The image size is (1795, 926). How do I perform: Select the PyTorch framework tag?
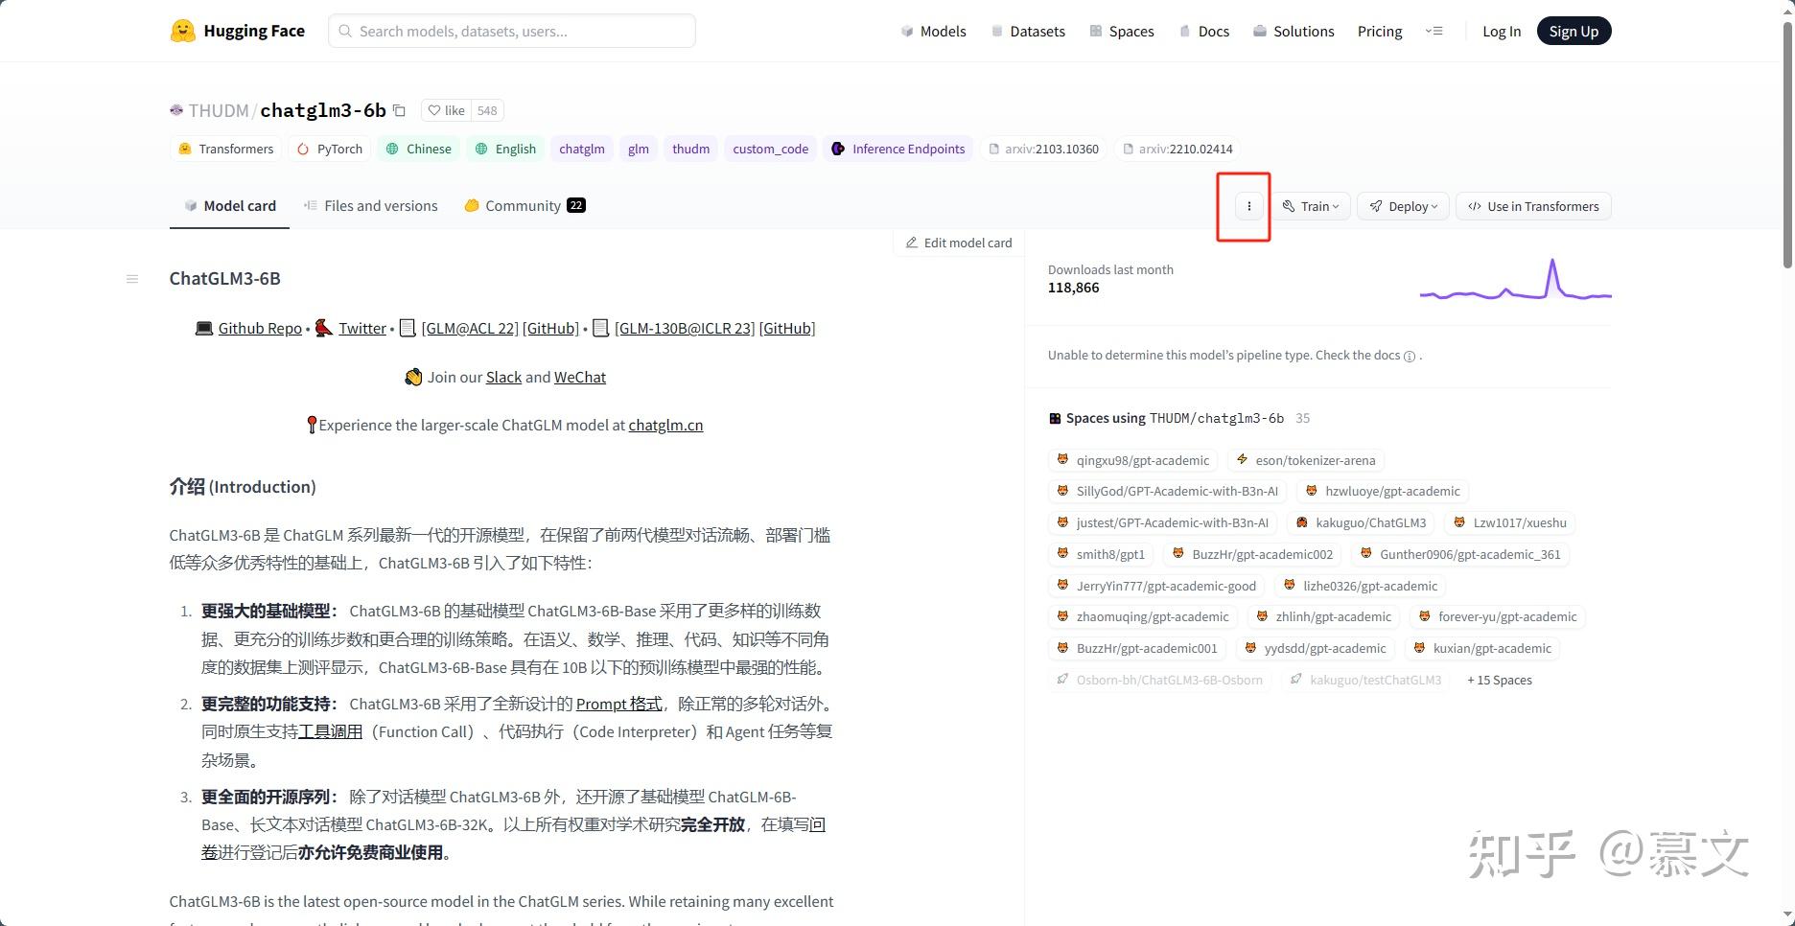329,149
